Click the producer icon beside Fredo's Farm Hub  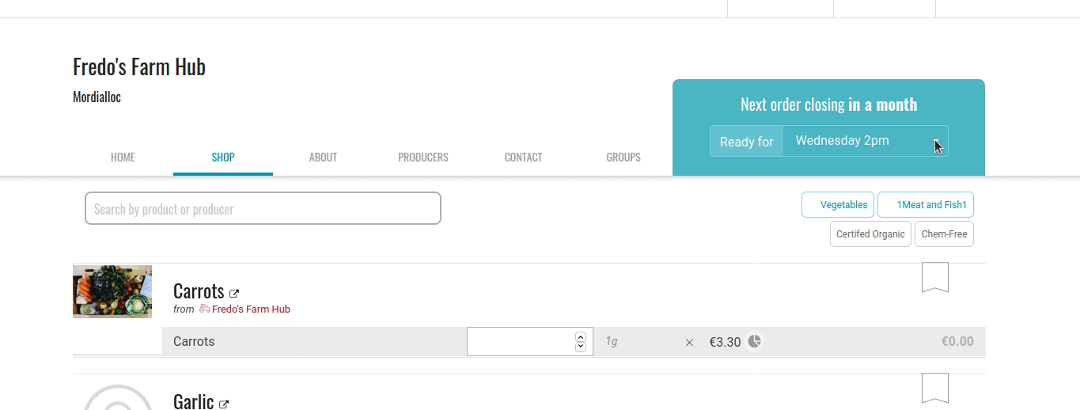coord(204,309)
